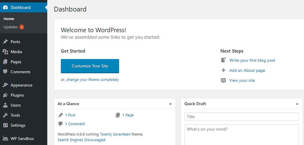Click the Add an About page link
This screenshot has height=145, width=304.
point(247,70)
